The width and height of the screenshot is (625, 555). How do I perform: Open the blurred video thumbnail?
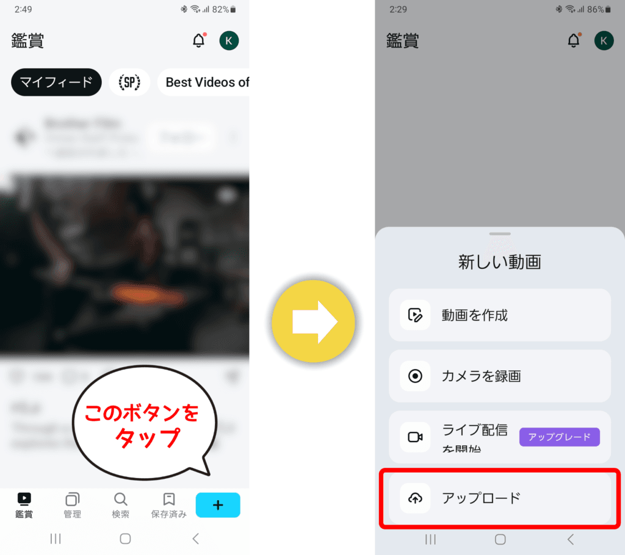(x=125, y=265)
